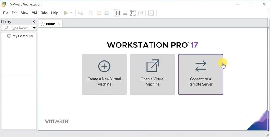
Task: Toggle the Library sidebar view button
Action: (x=117, y=13)
